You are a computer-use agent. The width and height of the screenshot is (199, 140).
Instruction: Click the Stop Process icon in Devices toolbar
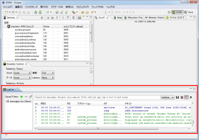(x=73, y=18)
